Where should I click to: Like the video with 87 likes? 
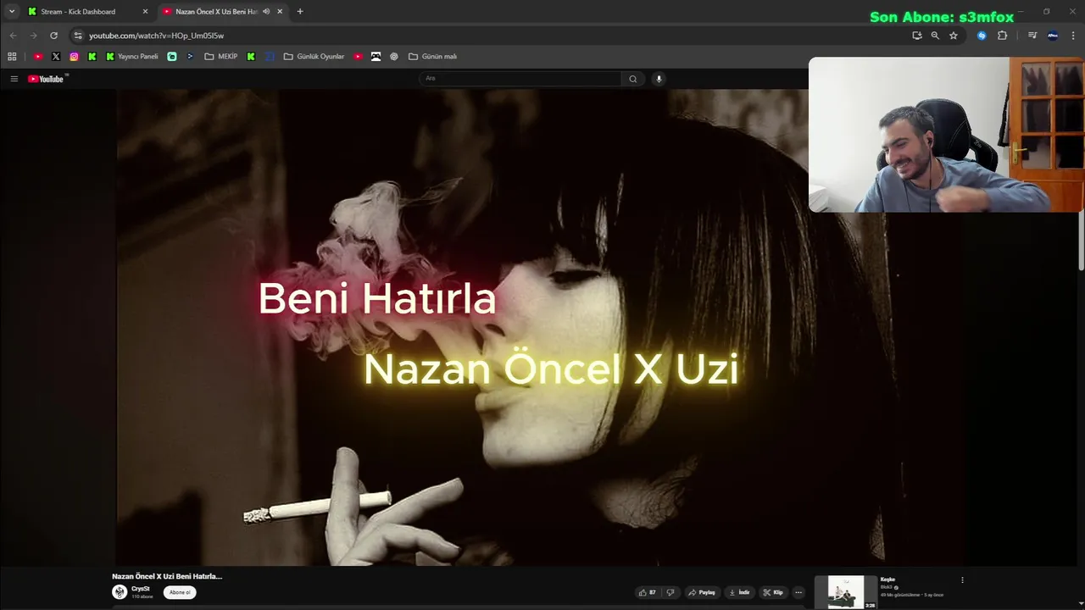648,592
